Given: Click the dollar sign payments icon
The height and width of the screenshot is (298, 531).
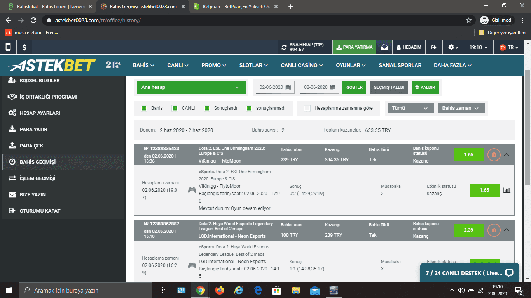Looking at the screenshot, I should 24,47.
